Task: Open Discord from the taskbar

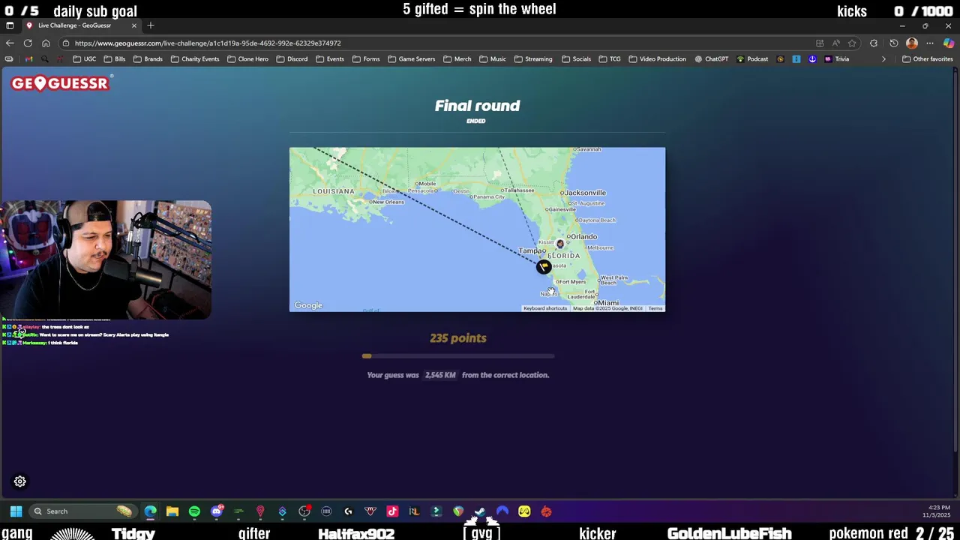Action: (217, 511)
